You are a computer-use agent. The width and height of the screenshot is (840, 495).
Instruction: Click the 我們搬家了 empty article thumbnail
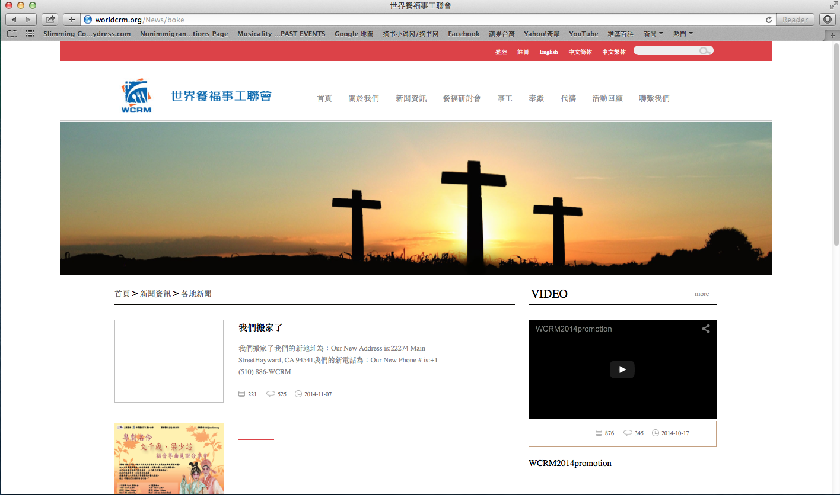(x=169, y=361)
